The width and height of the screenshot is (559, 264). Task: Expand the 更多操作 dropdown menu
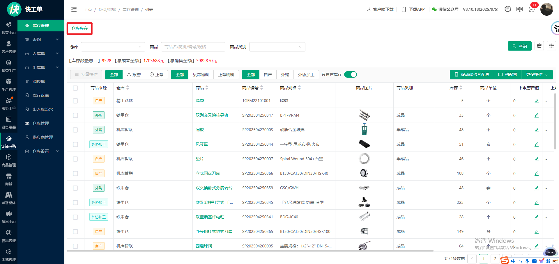(537, 75)
